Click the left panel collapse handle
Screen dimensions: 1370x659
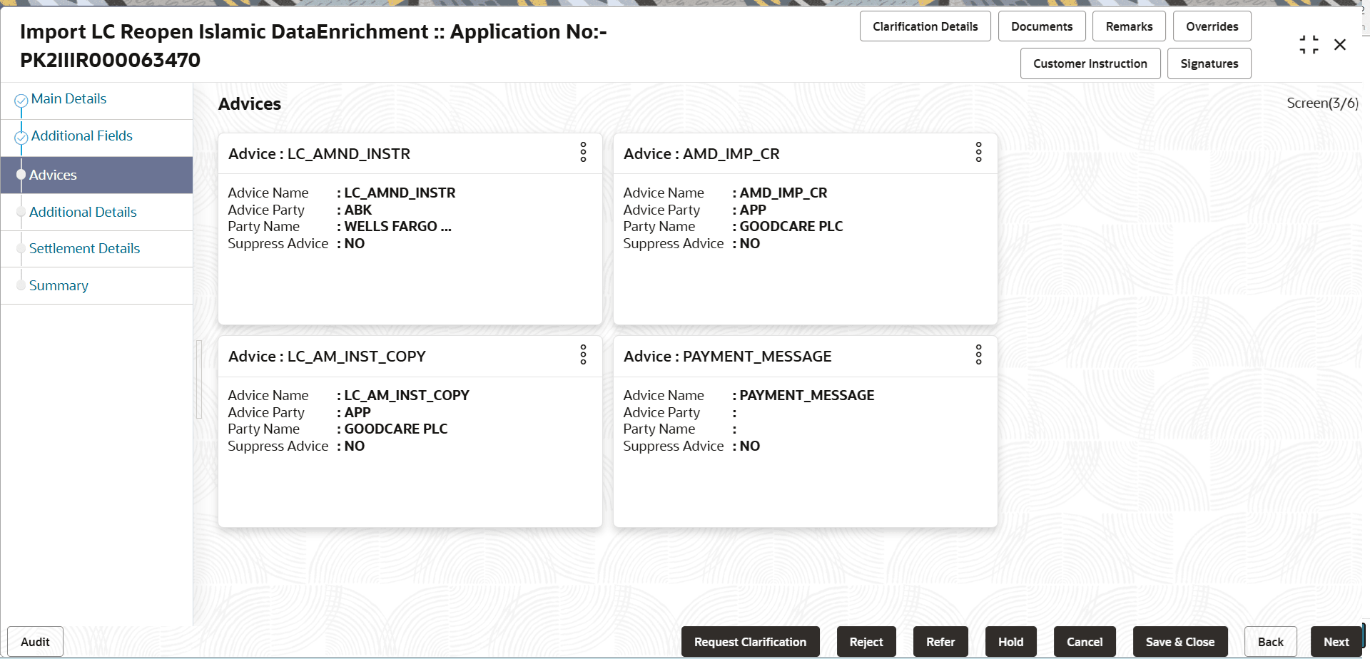pyautogui.click(x=199, y=379)
